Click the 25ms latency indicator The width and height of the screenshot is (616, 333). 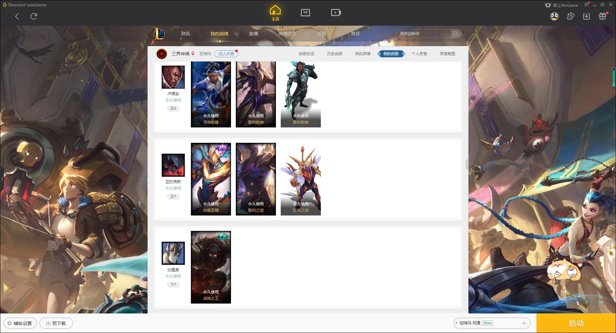tap(487, 323)
